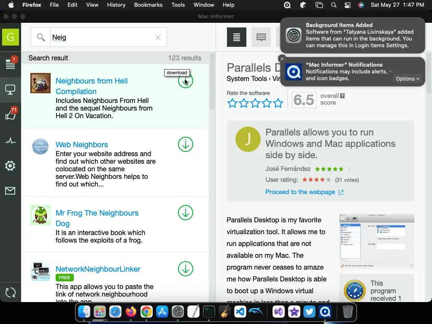This screenshot has width=432, height=324.
Task: Open the Firefox menu in the menu bar
Action: (32, 5)
